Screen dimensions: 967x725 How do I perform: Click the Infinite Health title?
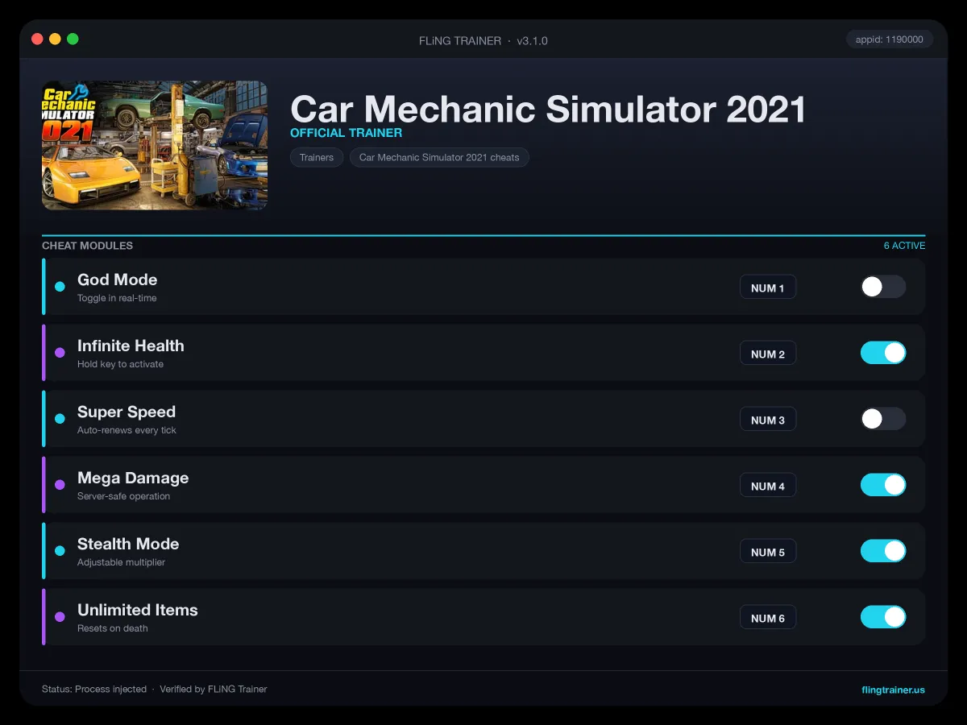pos(131,346)
